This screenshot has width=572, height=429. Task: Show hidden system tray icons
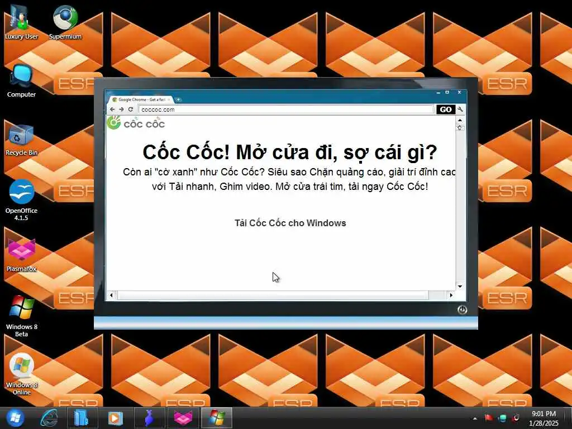point(475,418)
